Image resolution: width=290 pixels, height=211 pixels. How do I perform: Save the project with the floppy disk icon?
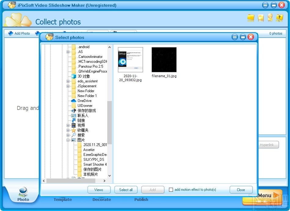pyautogui.click(x=260, y=18)
